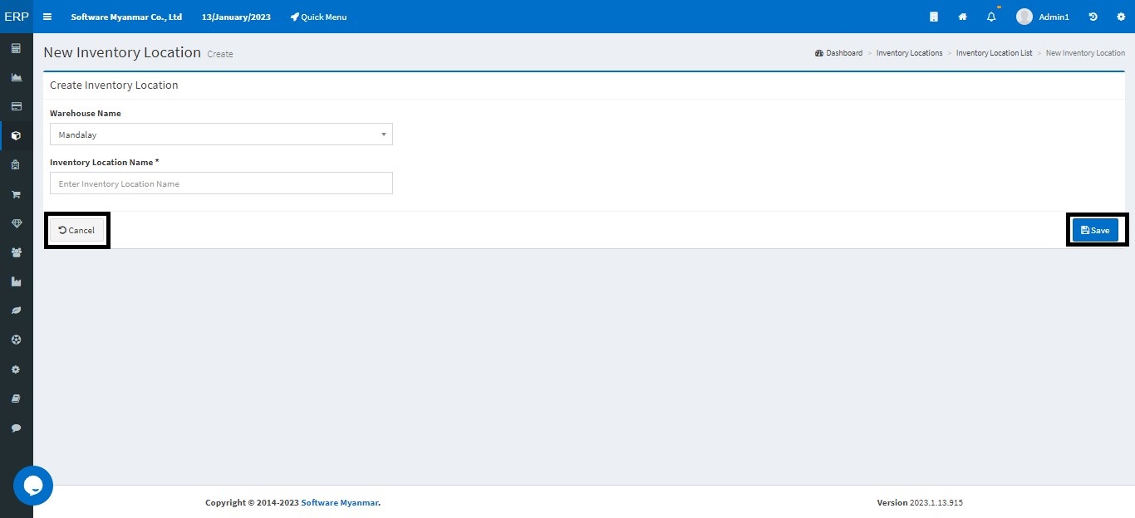The height and width of the screenshot is (518, 1135).
Task: Open the leaf sidebar icon
Action: [x=16, y=310]
